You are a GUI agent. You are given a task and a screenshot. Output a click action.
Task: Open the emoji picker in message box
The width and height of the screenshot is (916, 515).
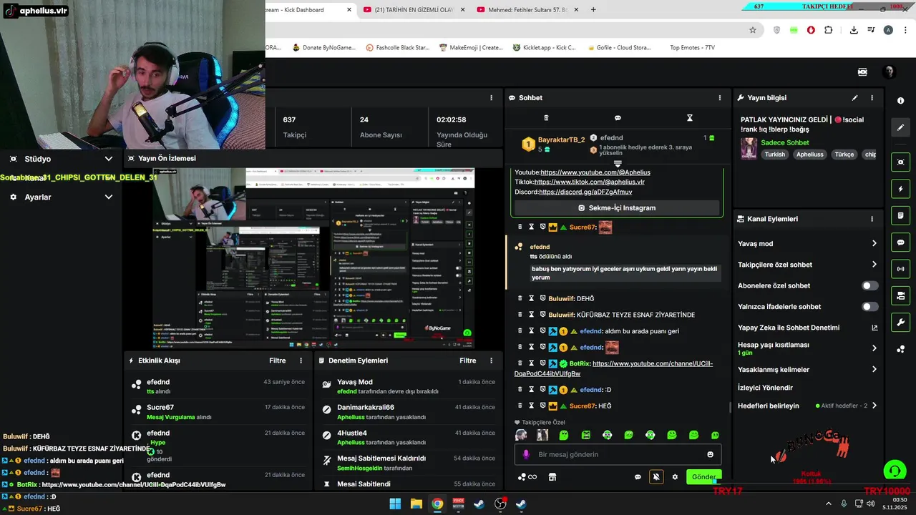710,454
